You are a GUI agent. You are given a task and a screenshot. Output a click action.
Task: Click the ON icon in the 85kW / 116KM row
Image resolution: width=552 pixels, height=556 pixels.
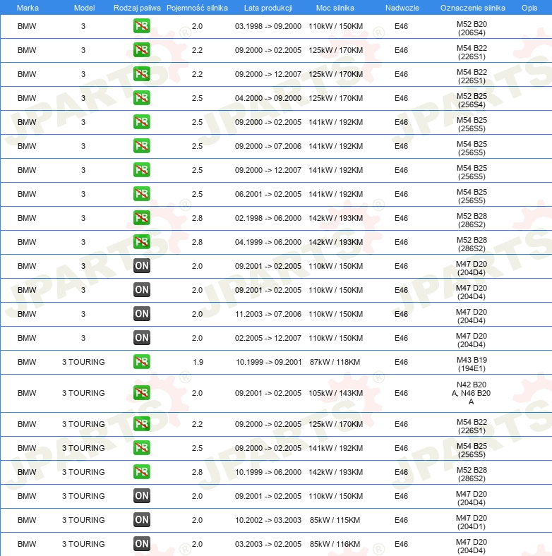(142, 543)
